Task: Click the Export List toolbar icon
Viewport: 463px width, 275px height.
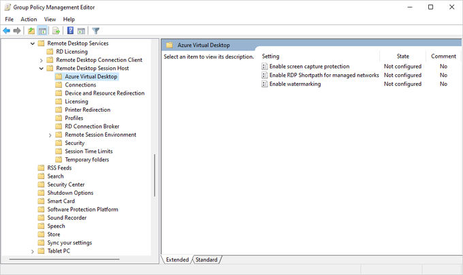Action: point(56,31)
